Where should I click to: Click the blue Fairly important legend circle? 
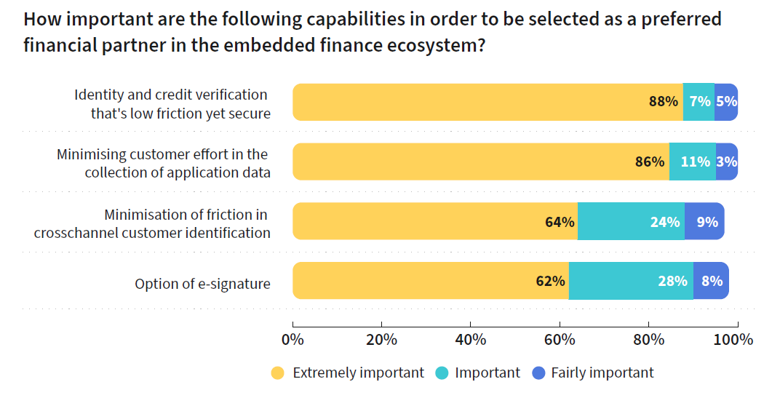pyautogui.click(x=538, y=373)
